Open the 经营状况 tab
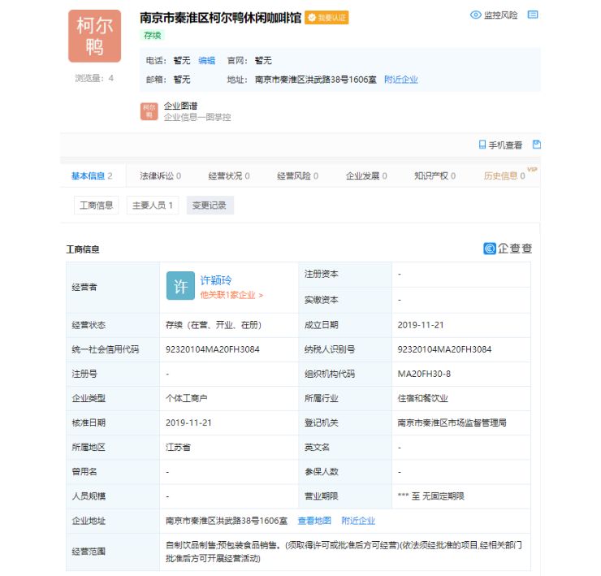 tap(229, 176)
